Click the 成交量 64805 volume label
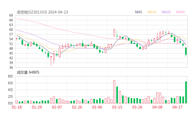This screenshot has height=113, width=190. point(28,72)
